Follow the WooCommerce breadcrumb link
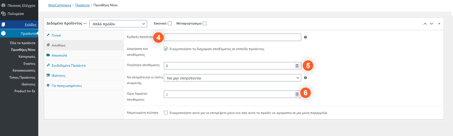Screen dimensions: 453x136 click(60, 5)
